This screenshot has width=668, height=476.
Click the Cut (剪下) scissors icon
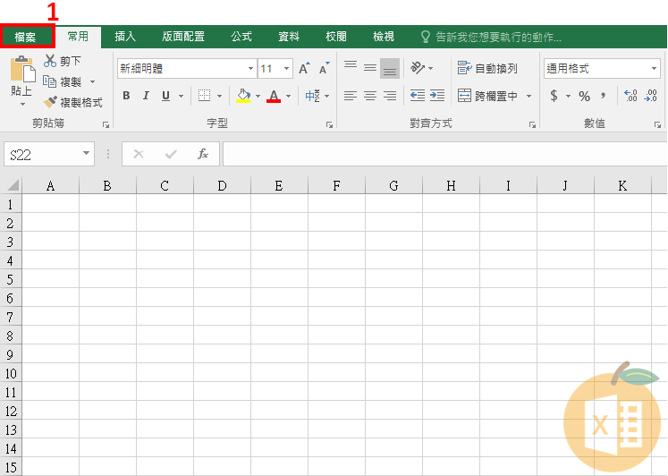coord(50,61)
